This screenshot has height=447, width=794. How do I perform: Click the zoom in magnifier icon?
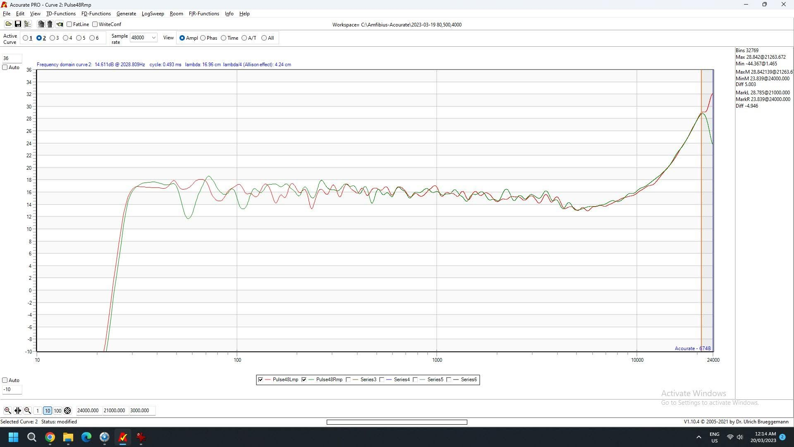7,411
